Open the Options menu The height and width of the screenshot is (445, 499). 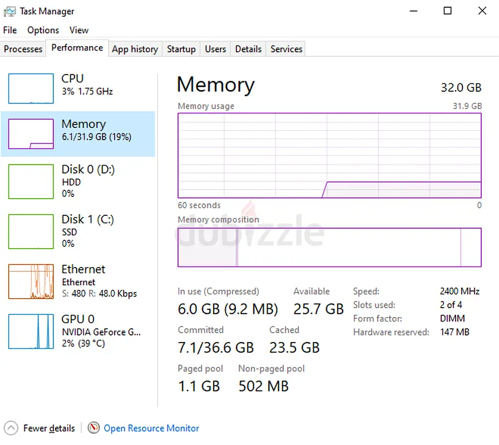(x=43, y=30)
